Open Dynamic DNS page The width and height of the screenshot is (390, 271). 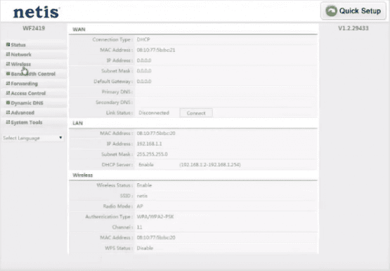(x=27, y=103)
